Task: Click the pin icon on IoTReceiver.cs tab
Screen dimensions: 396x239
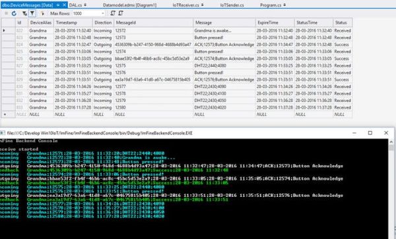Action: [x=203, y=5]
